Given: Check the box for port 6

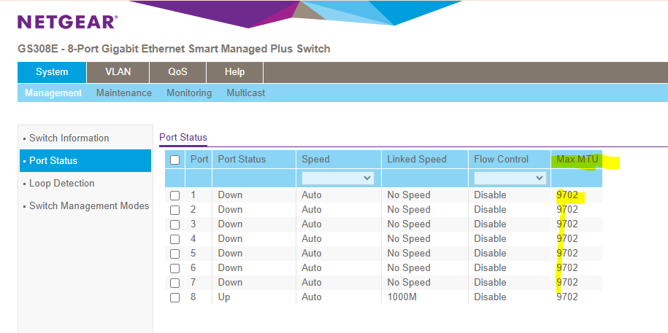Looking at the screenshot, I should (174, 268).
